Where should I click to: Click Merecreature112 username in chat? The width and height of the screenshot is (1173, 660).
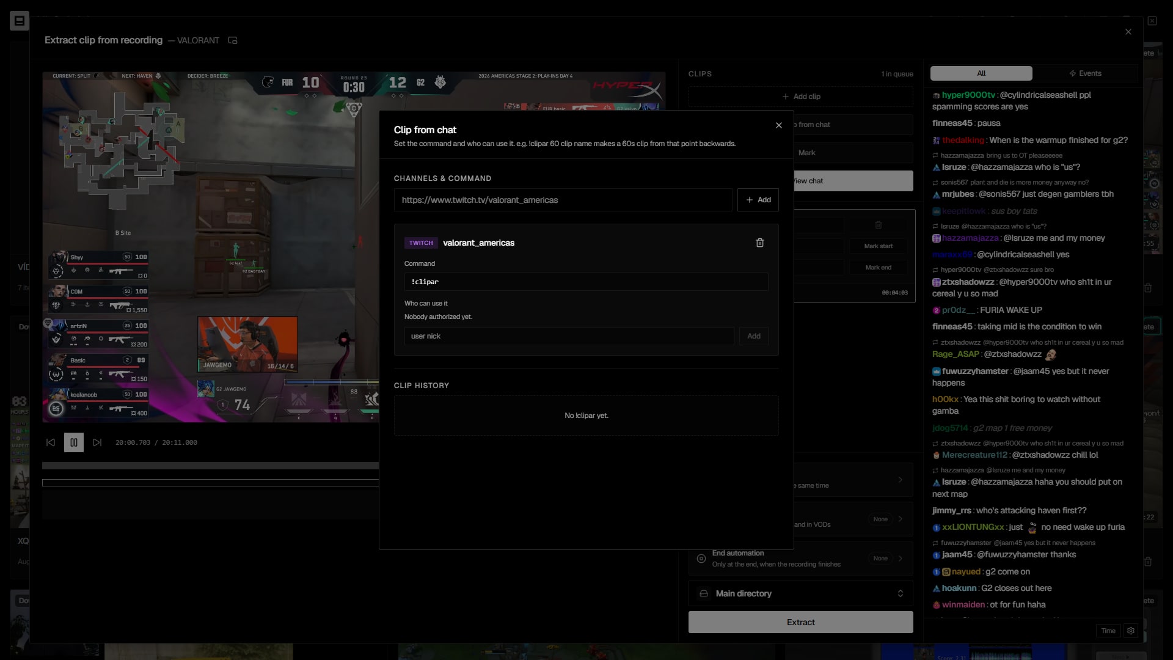[x=974, y=455]
